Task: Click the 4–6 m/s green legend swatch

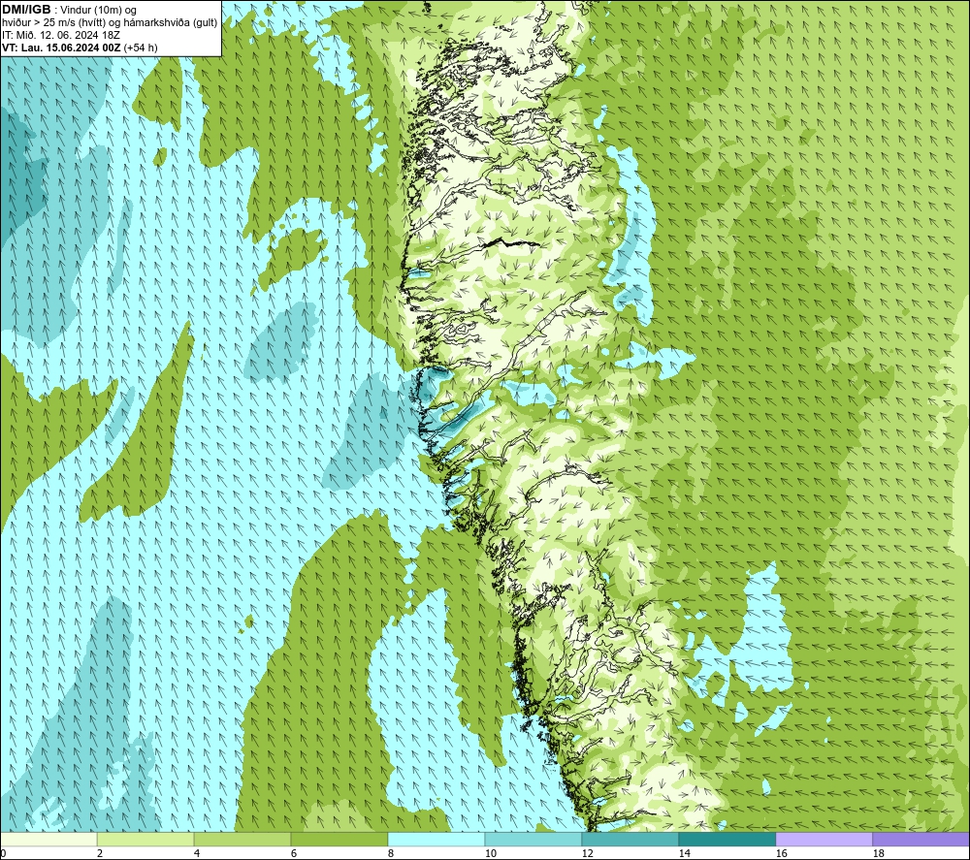Action: tap(242, 839)
